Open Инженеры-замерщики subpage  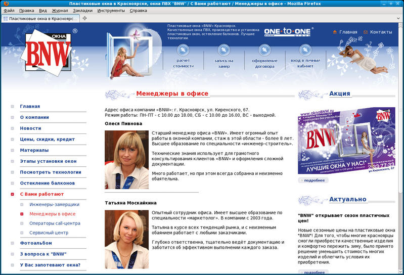[x=55, y=204]
